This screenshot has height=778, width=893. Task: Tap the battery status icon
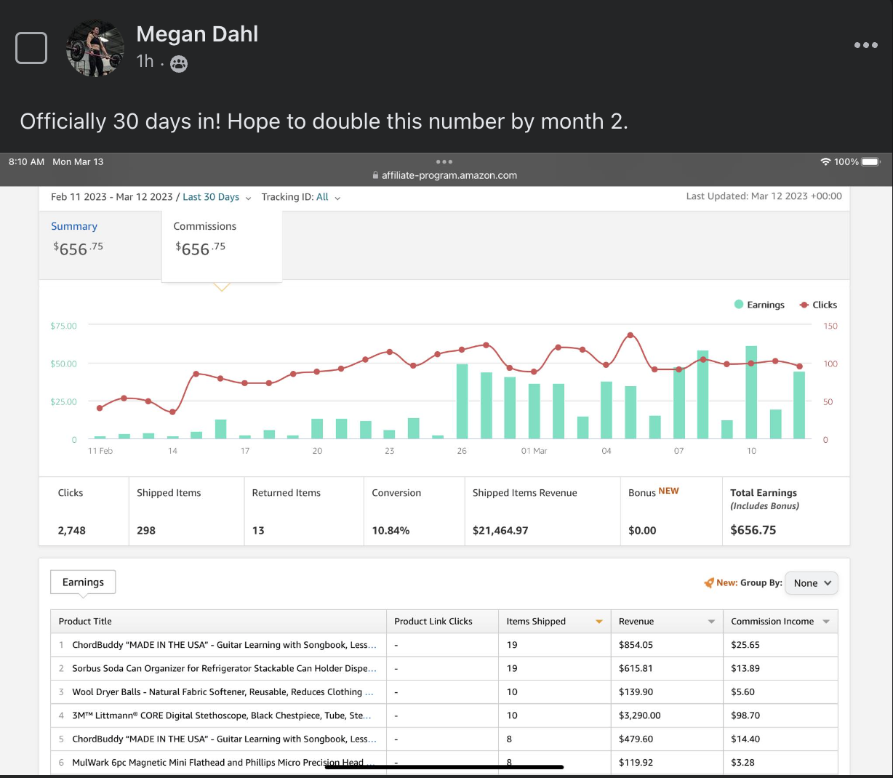(870, 161)
